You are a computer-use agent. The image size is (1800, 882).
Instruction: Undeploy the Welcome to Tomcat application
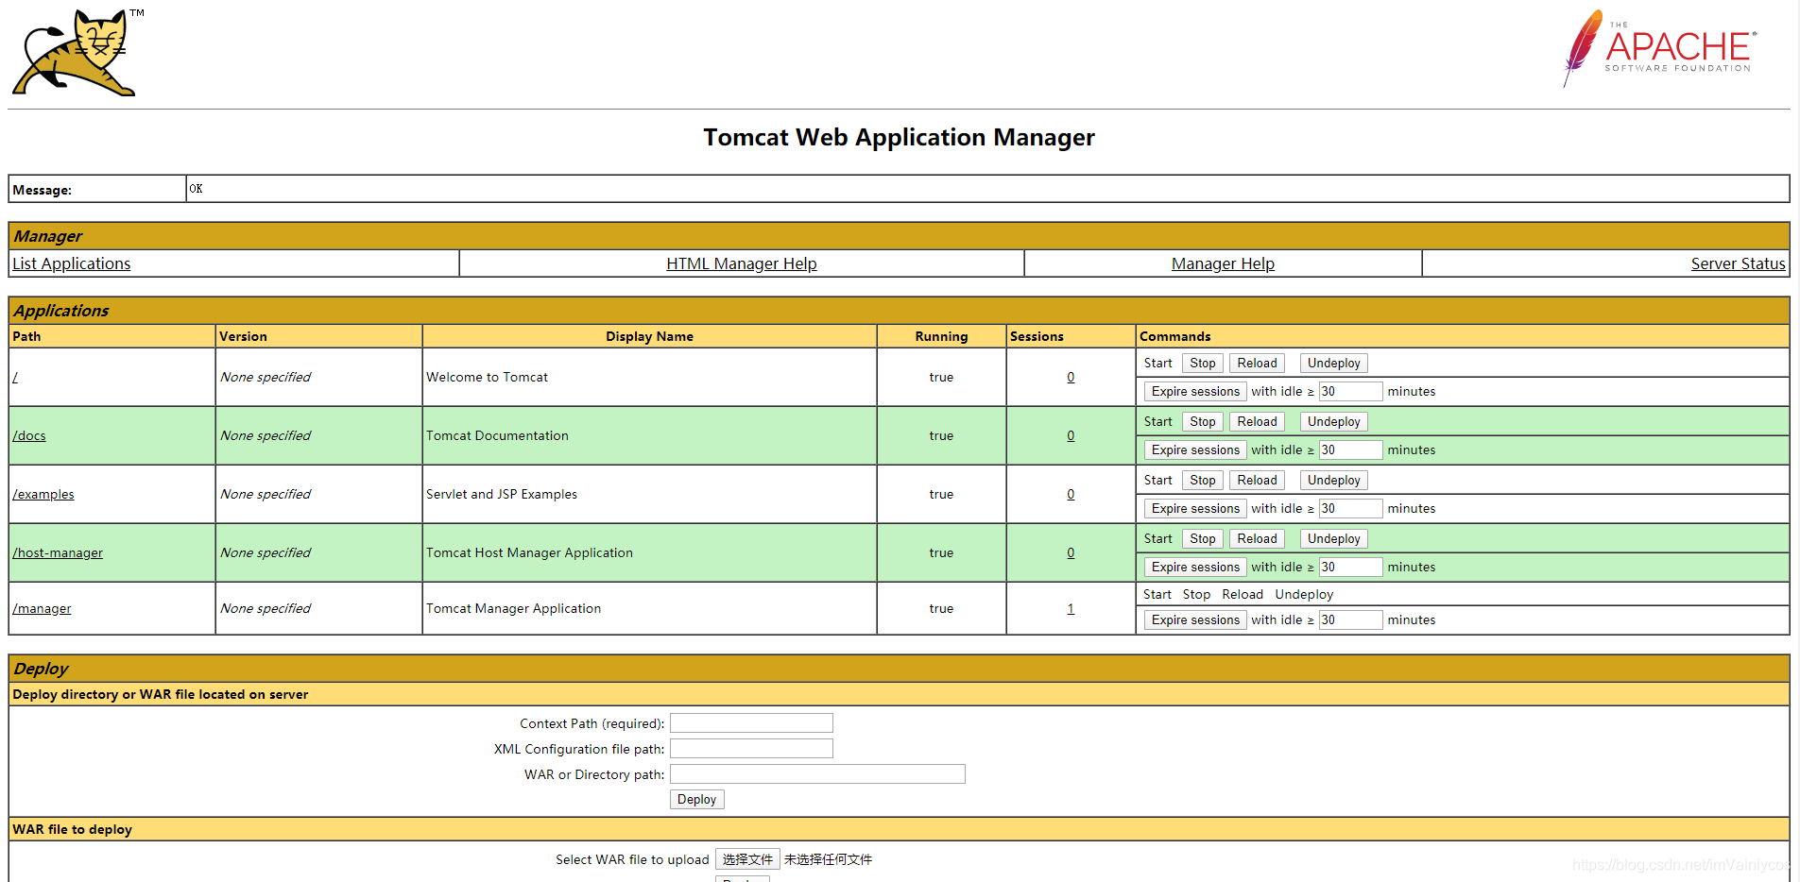1333,363
